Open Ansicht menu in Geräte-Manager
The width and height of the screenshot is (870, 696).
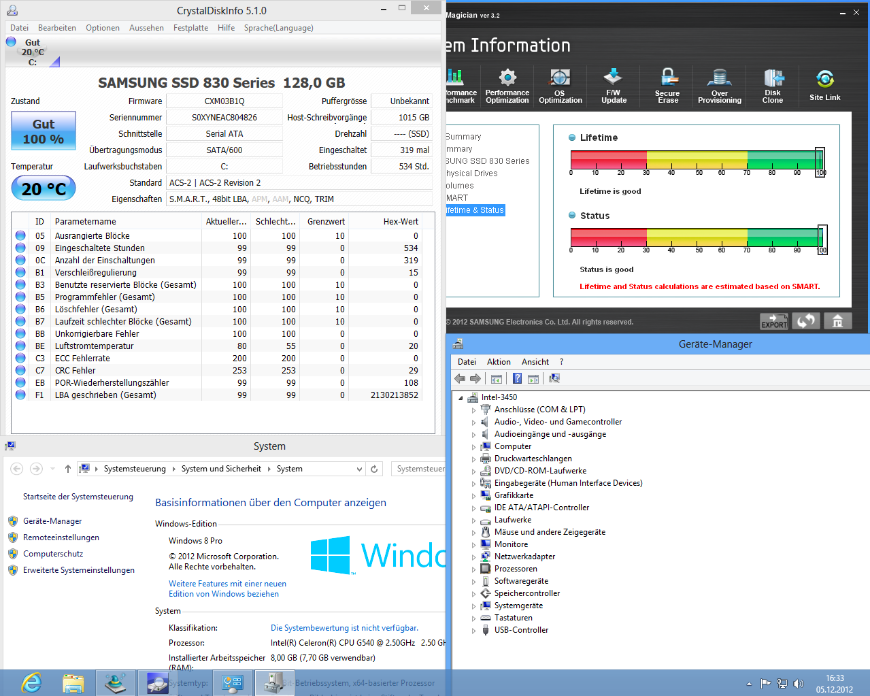[535, 362]
